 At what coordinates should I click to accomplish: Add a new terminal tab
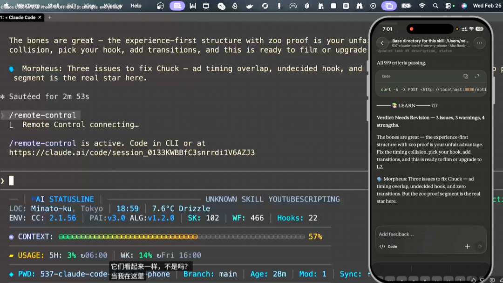pos(49,17)
